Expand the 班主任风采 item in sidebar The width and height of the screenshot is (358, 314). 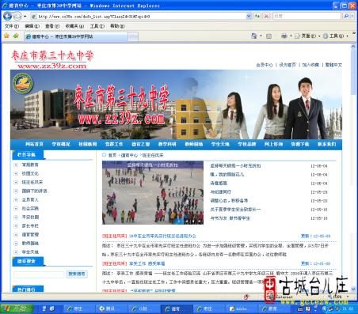(x=16, y=182)
